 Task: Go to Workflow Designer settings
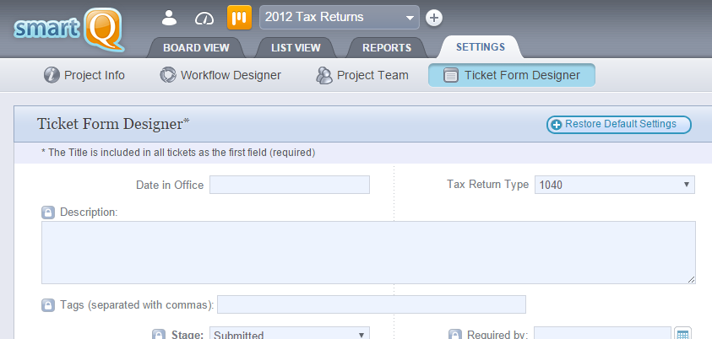[x=220, y=75]
